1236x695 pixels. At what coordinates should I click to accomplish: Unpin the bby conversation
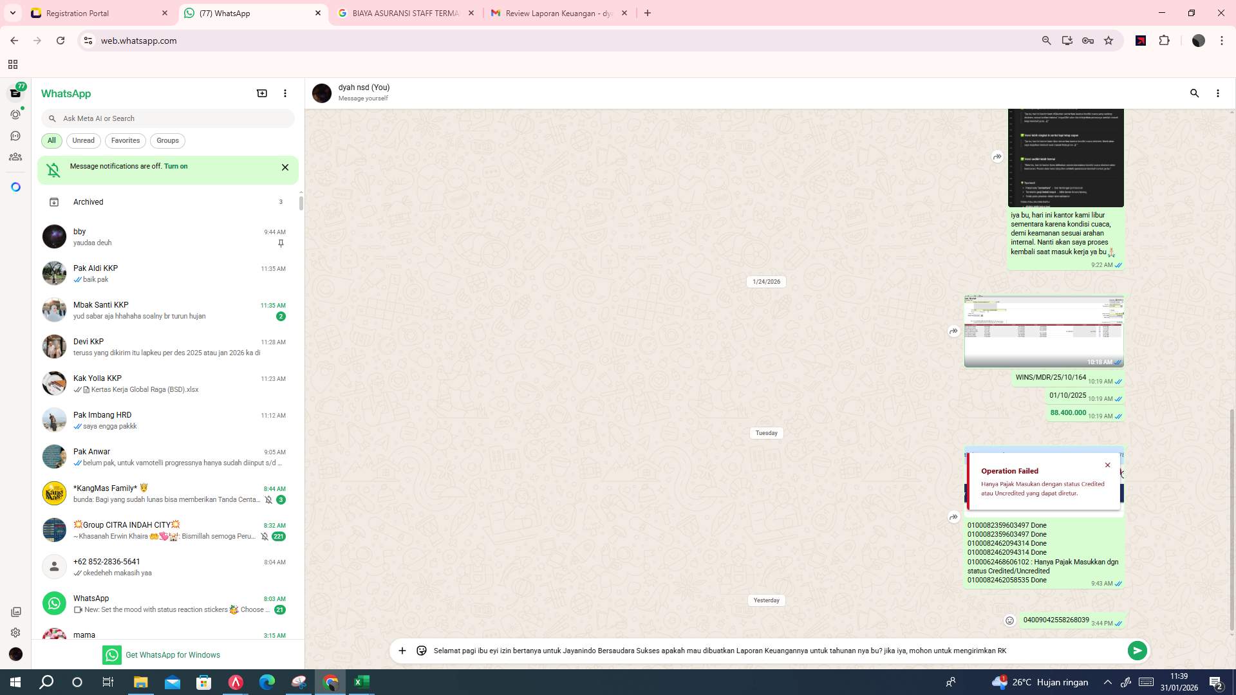pyautogui.click(x=281, y=243)
